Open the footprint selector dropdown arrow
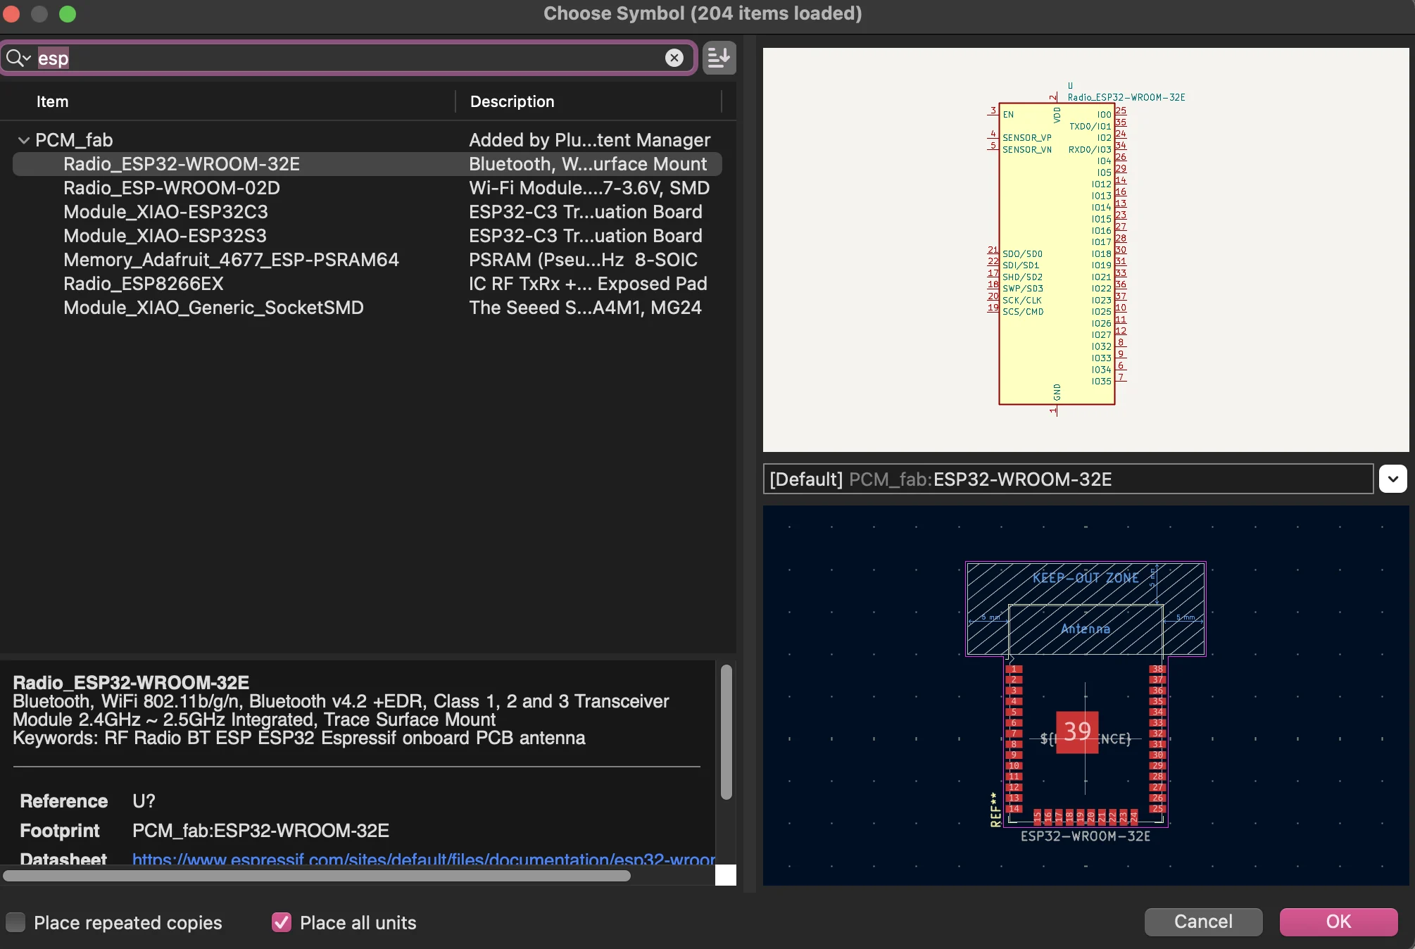The image size is (1415, 949). click(x=1392, y=479)
